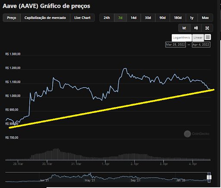Open the Live Chart tab

pyautogui.click(x=82, y=18)
